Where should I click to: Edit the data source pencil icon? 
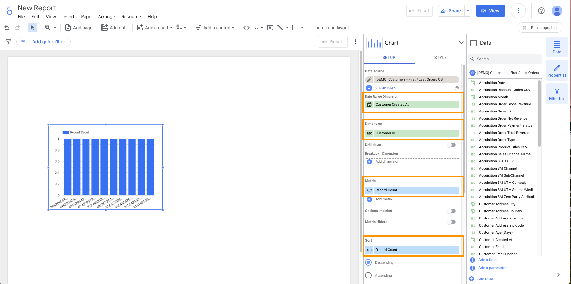pyautogui.click(x=369, y=79)
